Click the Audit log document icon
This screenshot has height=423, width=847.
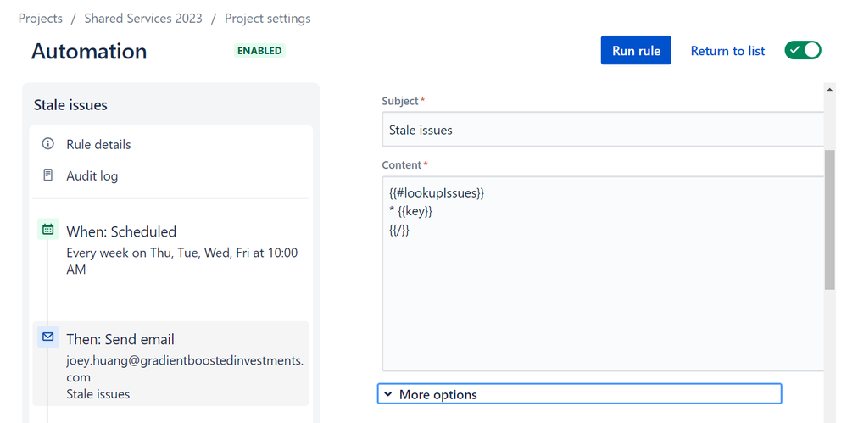(47, 175)
